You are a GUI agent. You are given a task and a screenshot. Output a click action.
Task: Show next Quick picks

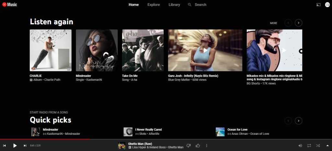click(299, 121)
